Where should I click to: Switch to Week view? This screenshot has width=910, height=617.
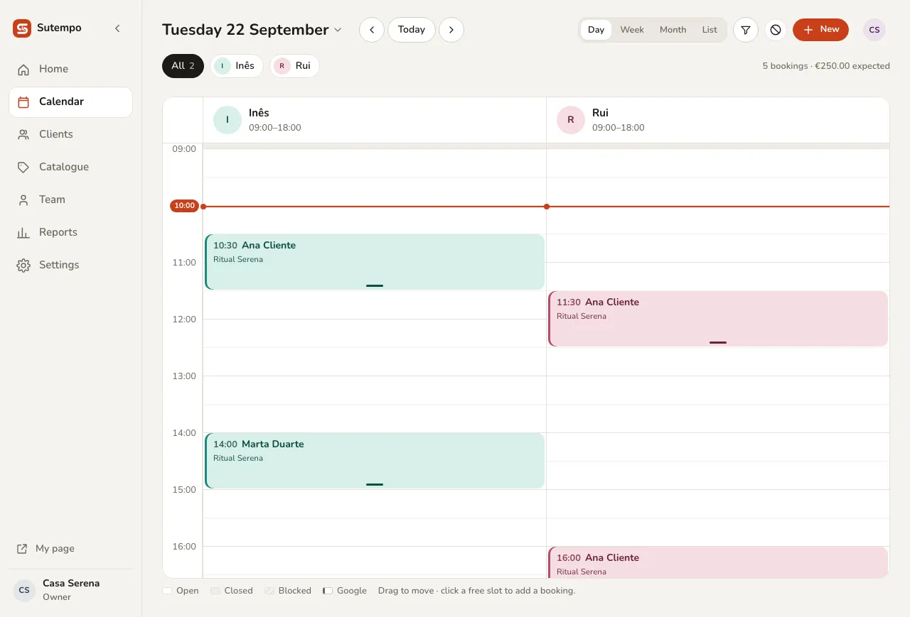632,30
